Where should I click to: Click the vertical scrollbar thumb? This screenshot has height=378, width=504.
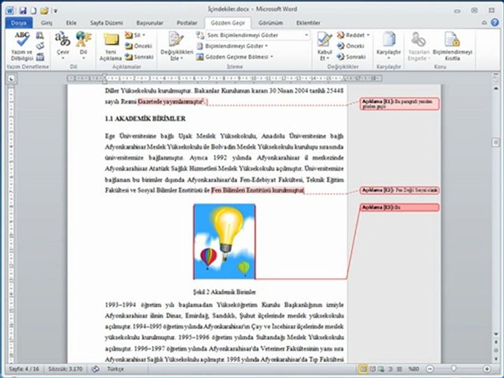[x=496, y=142]
